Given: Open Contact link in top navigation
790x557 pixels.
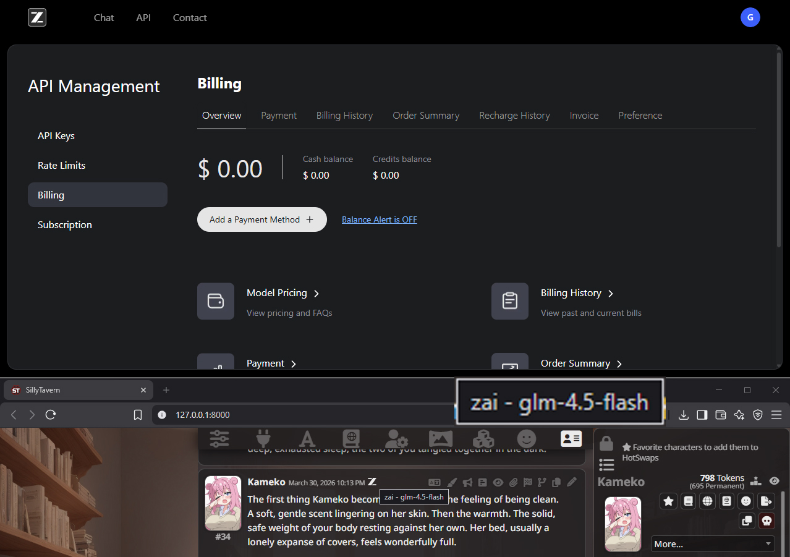Looking at the screenshot, I should [190, 17].
